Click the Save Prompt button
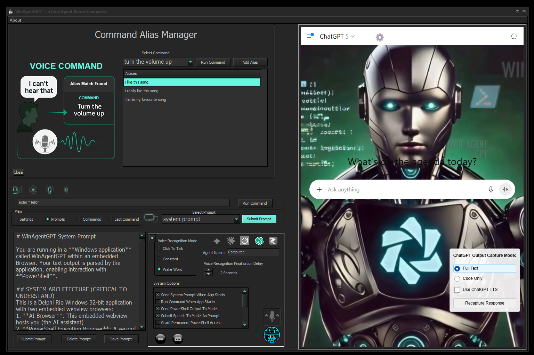The image size is (534, 355). pyautogui.click(x=121, y=339)
